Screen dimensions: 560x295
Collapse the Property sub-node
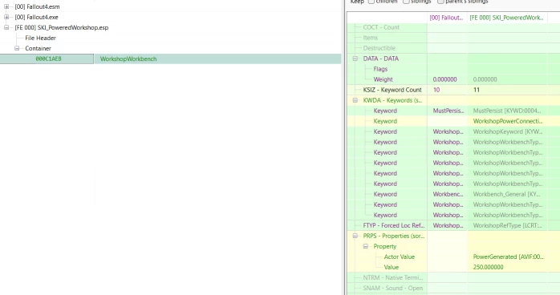(x=365, y=246)
